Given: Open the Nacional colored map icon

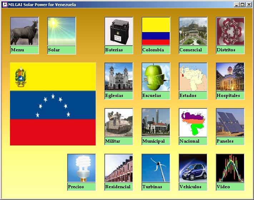Looking at the screenshot, I should (193, 122).
